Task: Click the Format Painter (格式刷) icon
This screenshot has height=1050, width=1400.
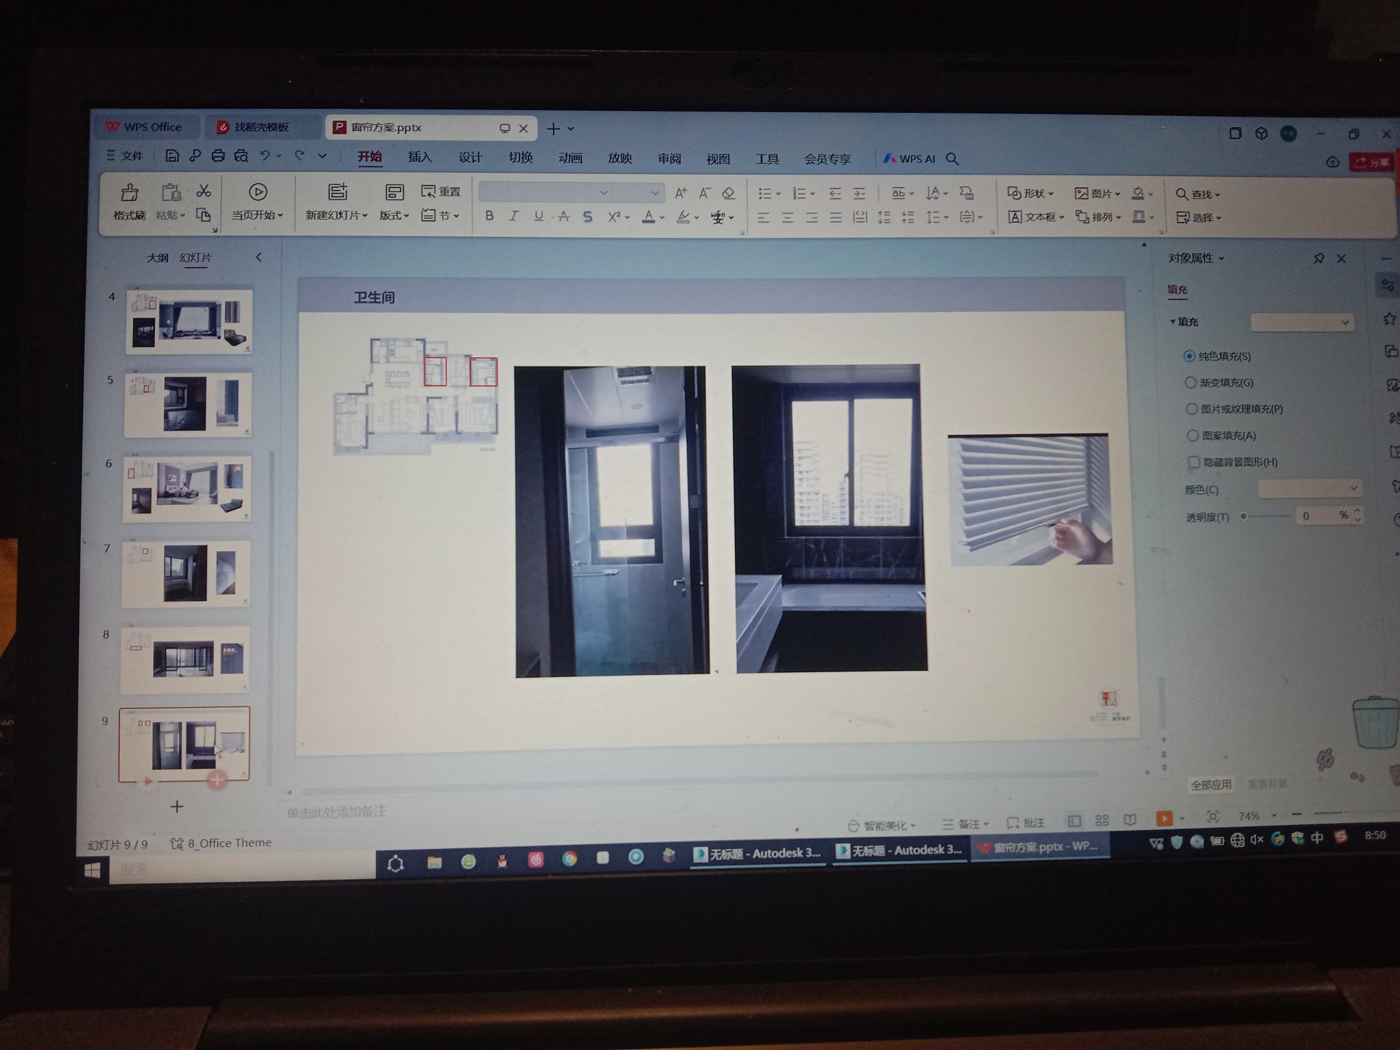Action: click(x=130, y=193)
